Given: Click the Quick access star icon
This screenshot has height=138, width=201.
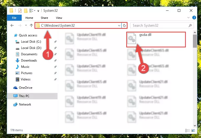Looking at the screenshot, I should 16,35.
